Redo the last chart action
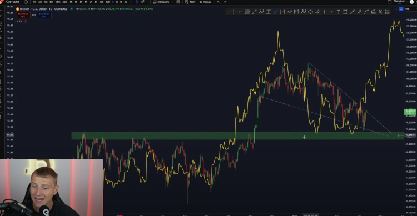This screenshot has width=417, height=216. tap(225, 2)
